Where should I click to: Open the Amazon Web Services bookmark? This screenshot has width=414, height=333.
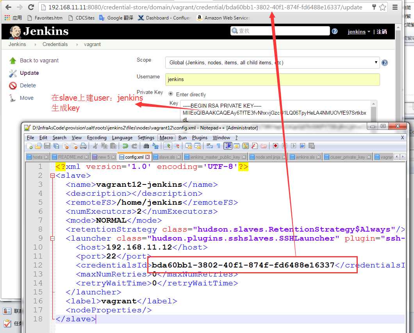[223, 18]
